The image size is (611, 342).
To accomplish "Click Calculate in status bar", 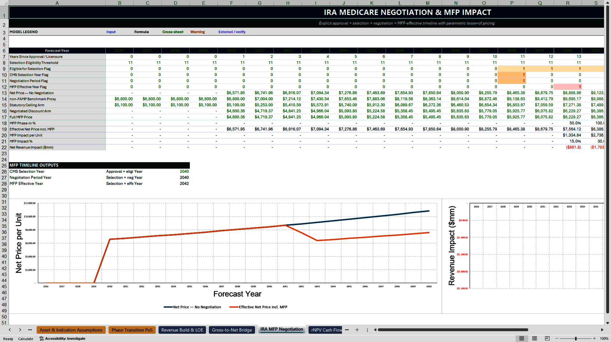I will 25,339.
